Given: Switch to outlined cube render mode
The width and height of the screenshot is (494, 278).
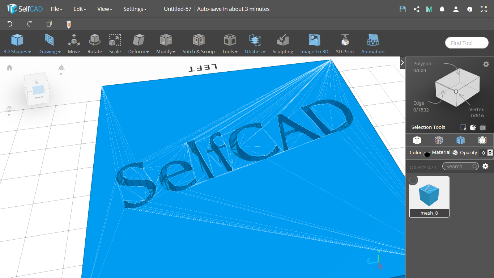Looking at the screenshot, I should point(482,140).
